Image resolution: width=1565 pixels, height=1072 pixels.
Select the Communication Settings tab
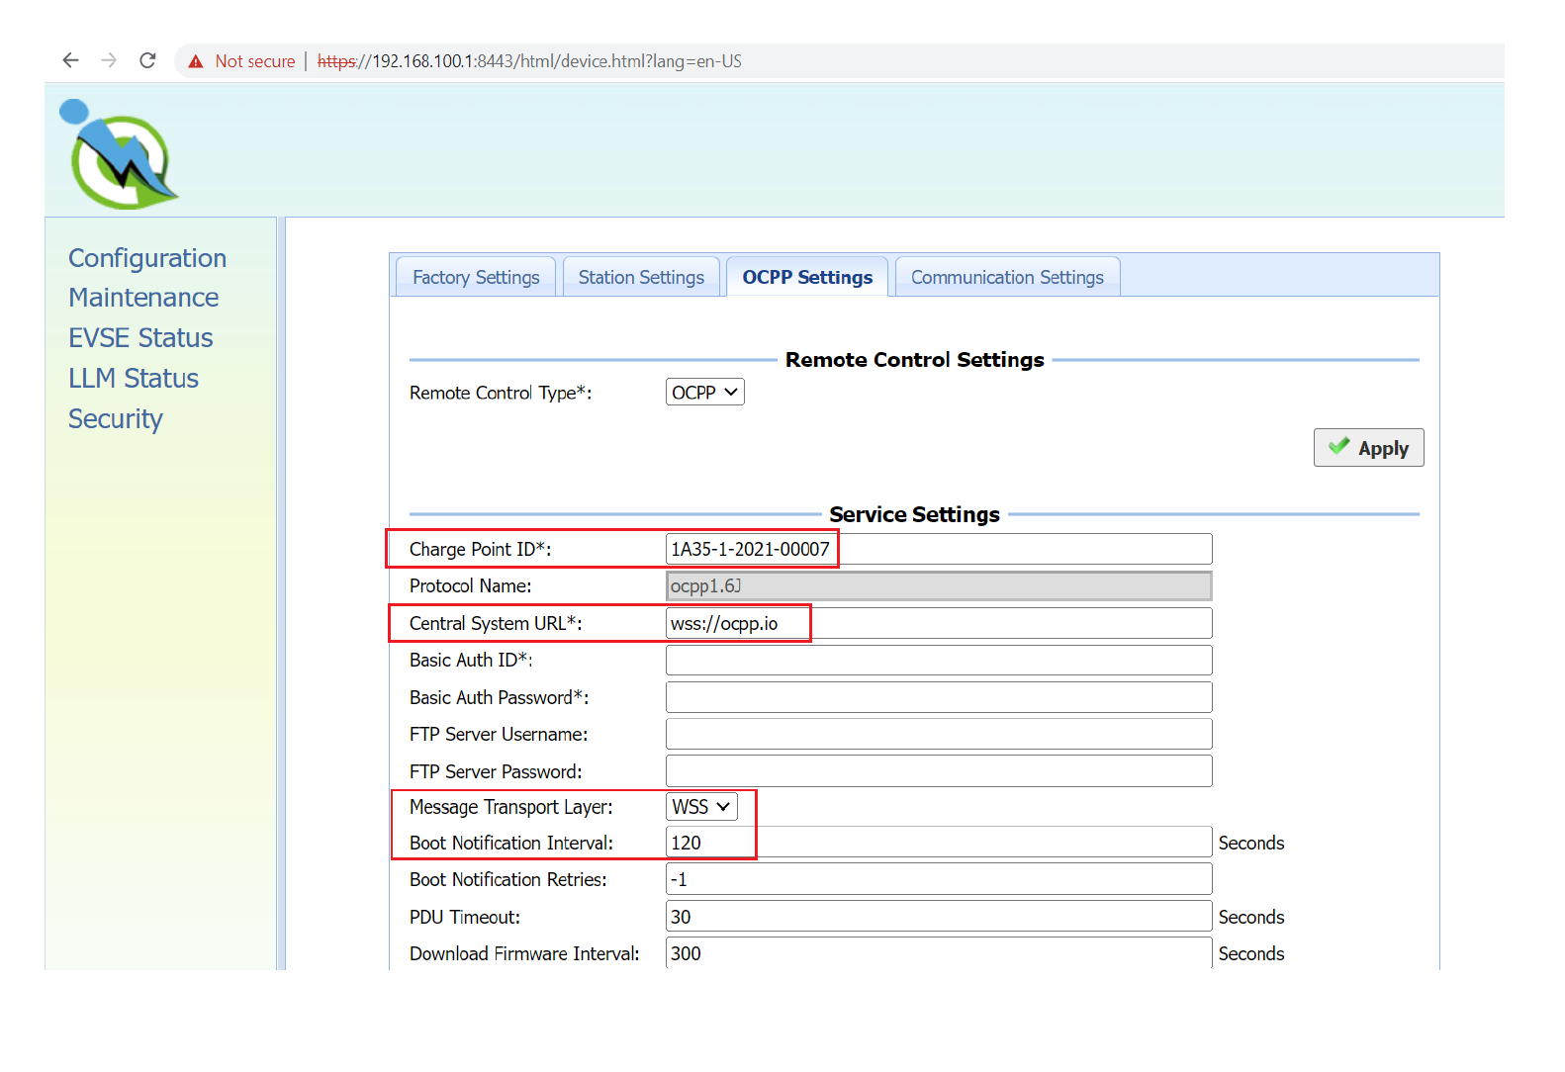pos(1006,278)
